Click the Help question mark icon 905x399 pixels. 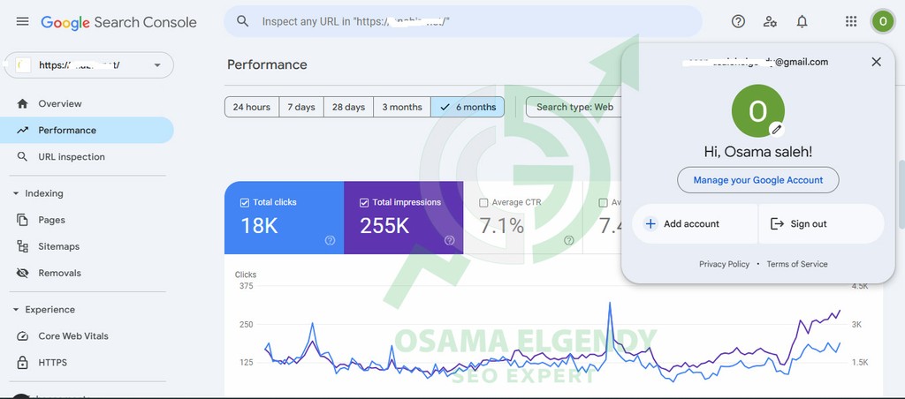(738, 21)
